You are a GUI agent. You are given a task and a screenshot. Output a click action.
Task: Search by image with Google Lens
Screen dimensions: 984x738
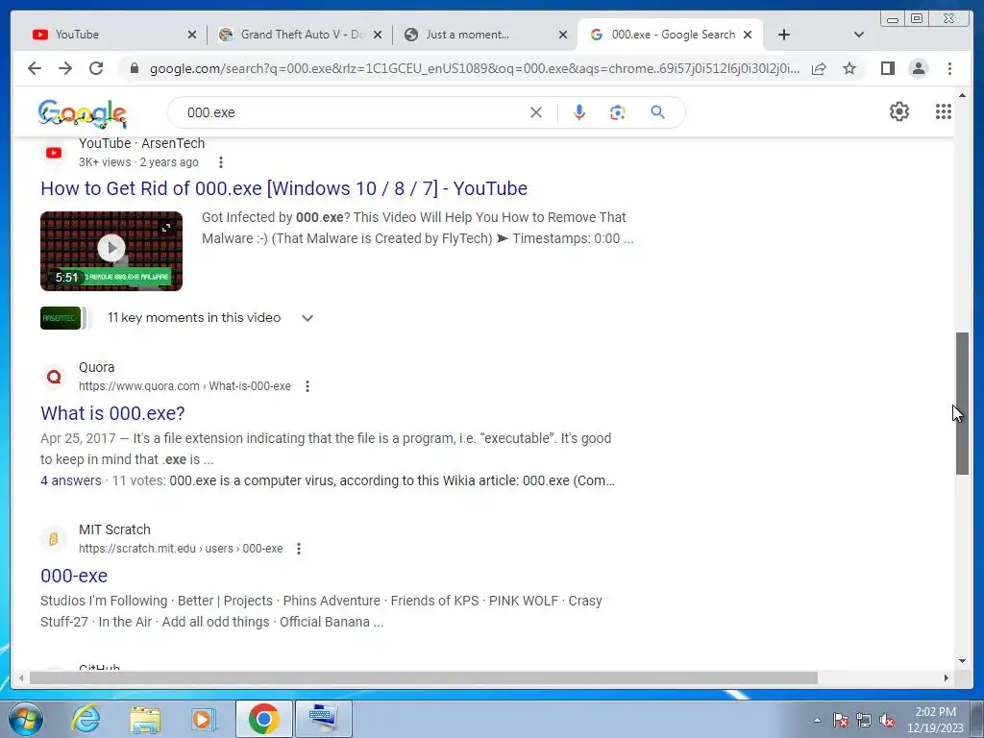click(x=618, y=112)
